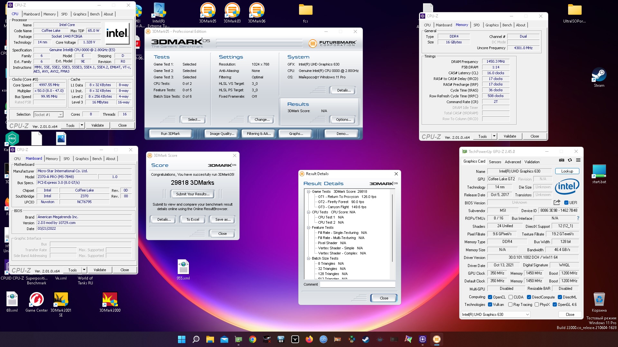
Task: Click the Lookup button in GPU-Z
Action: click(567, 171)
